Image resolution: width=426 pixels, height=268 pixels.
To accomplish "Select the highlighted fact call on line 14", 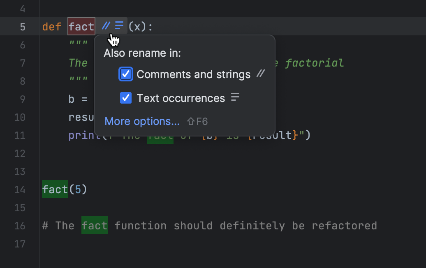I will click(54, 189).
